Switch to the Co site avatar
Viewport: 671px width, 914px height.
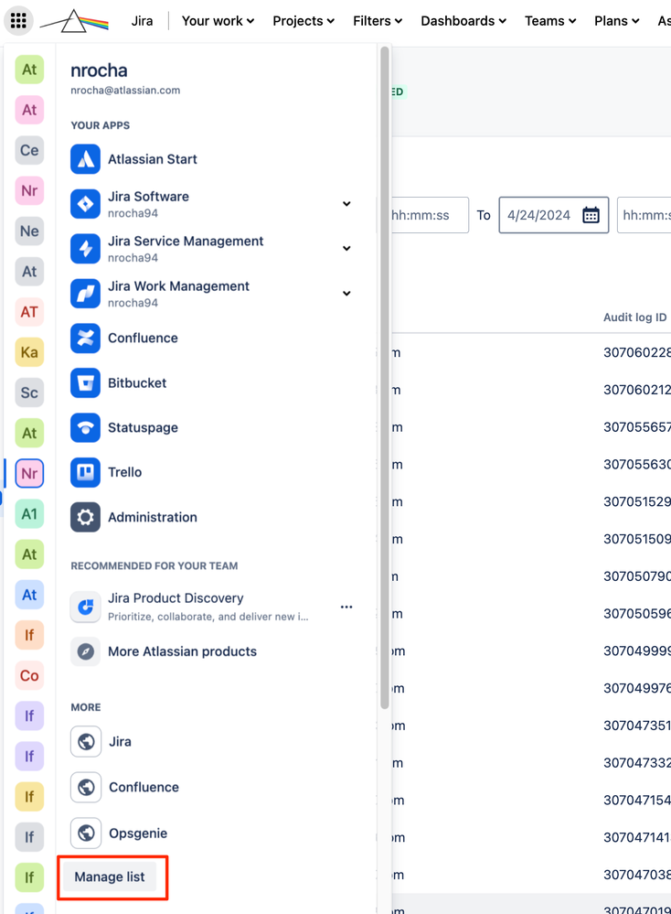[x=29, y=675]
